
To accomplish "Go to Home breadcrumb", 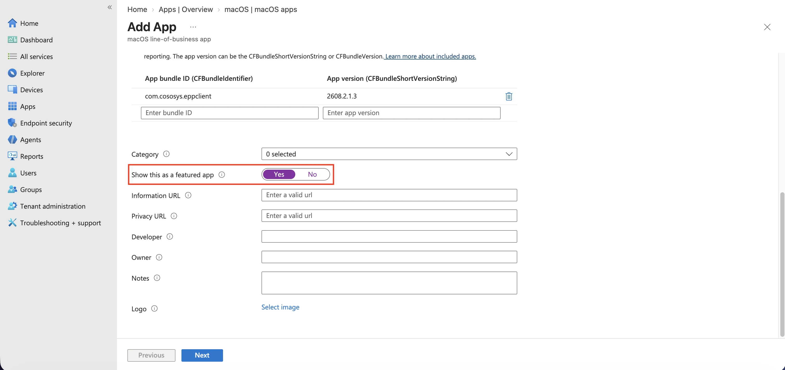I will click(137, 9).
